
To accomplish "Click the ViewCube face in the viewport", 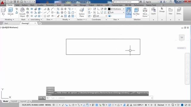I will coord(182,37).
